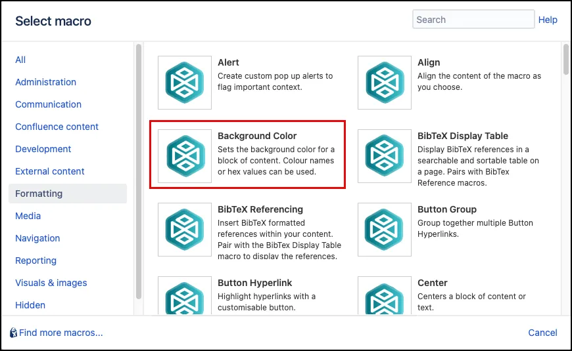The height and width of the screenshot is (351, 572).
Task: Click the Alert macro title
Action: (228, 62)
